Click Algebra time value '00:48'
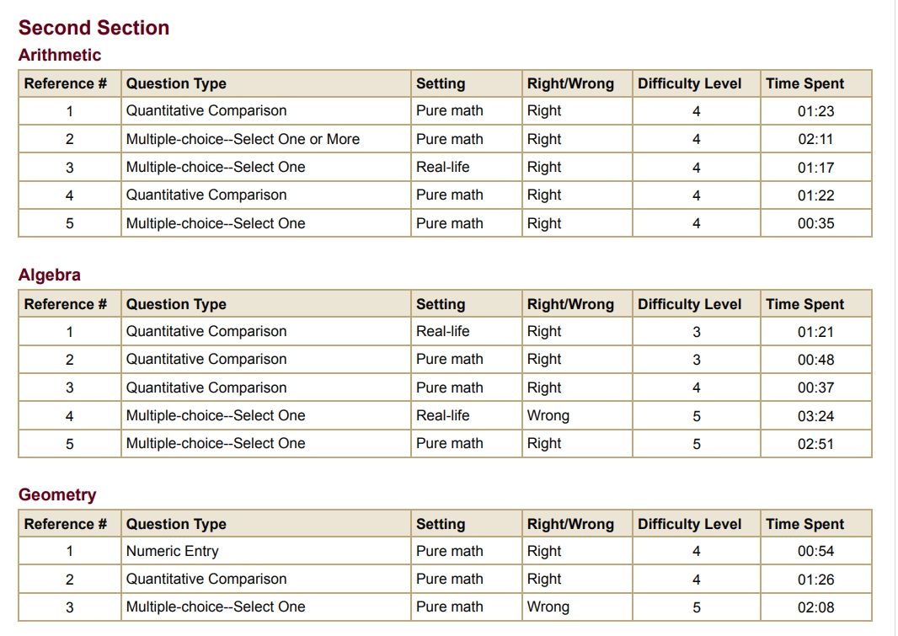The width and height of the screenshot is (898, 636). coord(815,360)
